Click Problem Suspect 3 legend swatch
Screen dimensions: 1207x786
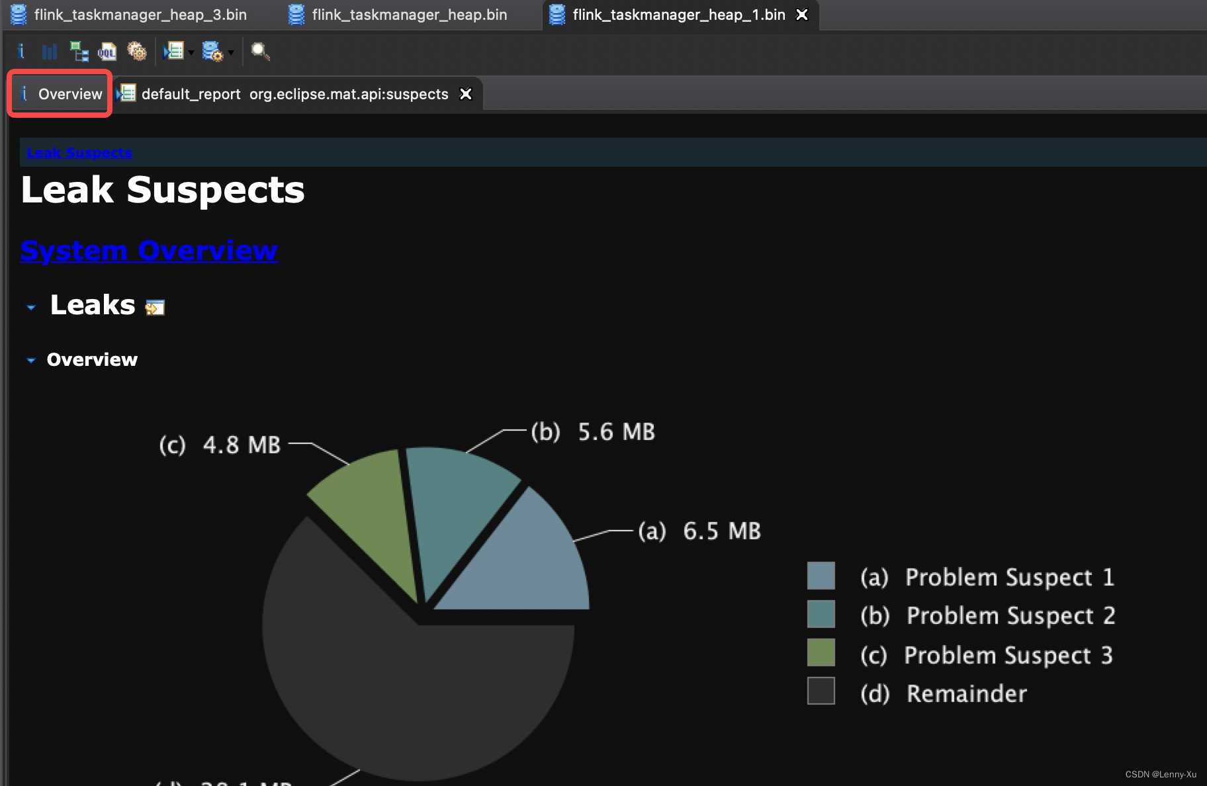tap(821, 652)
